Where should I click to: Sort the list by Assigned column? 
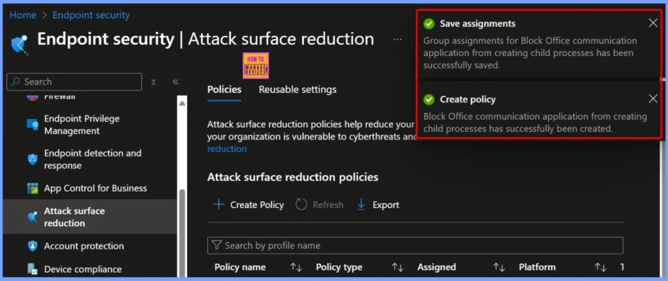click(x=499, y=267)
